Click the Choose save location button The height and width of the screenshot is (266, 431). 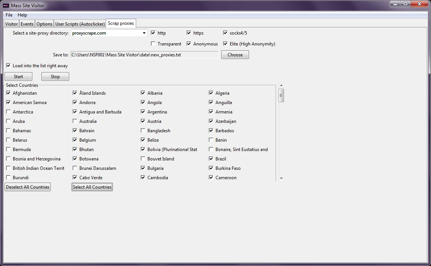tap(235, 55)
